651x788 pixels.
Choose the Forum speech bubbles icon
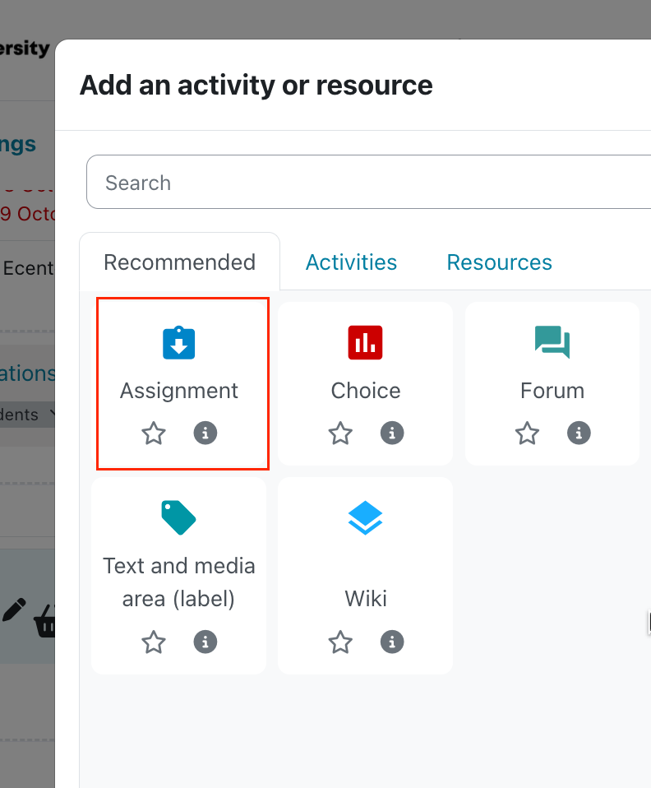[552, 343]
